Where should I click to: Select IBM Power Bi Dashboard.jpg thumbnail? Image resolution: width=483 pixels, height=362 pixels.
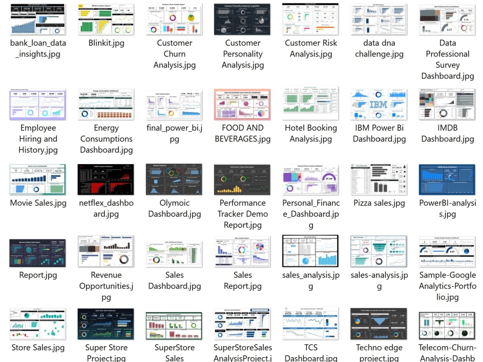379,104
